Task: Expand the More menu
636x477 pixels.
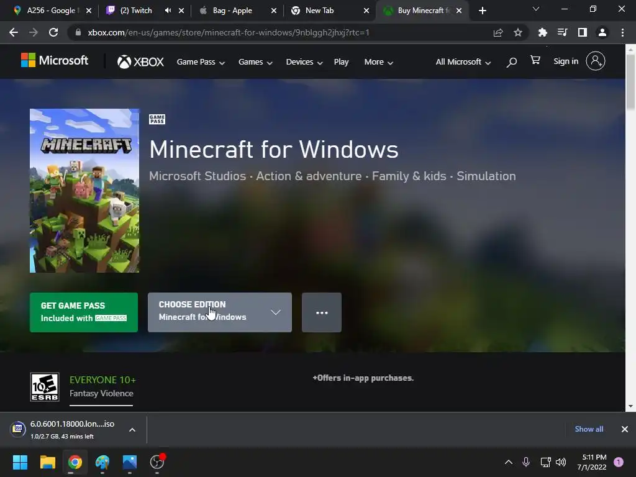Action: [x=378, y=62]
